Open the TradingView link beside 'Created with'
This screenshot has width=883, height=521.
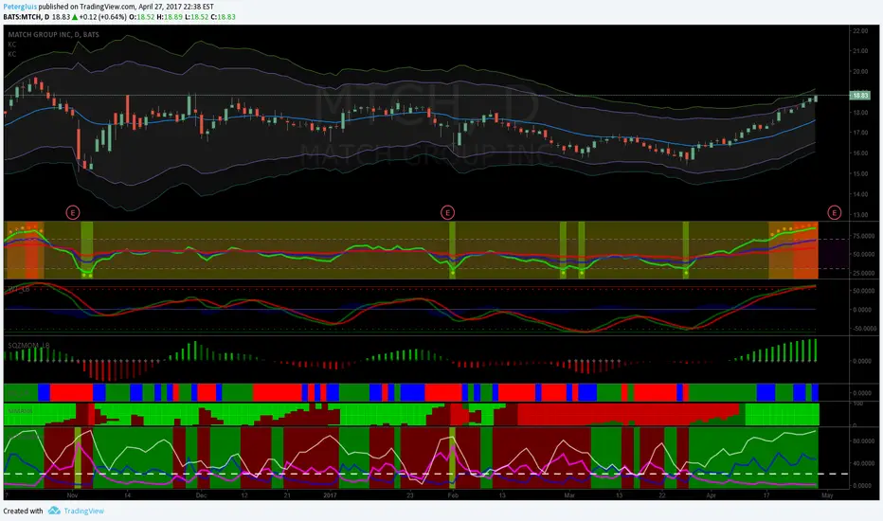point(84,511)
